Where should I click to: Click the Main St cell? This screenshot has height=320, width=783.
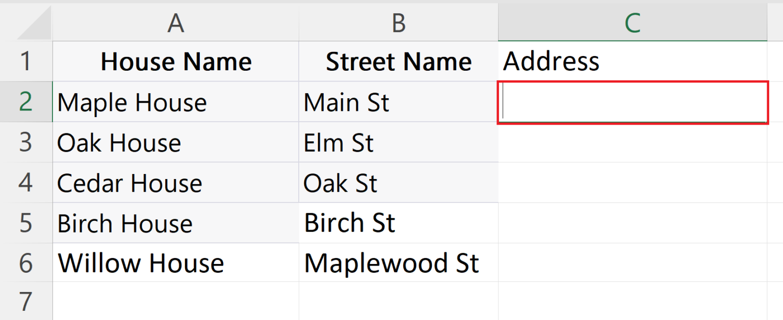point(398,102)
